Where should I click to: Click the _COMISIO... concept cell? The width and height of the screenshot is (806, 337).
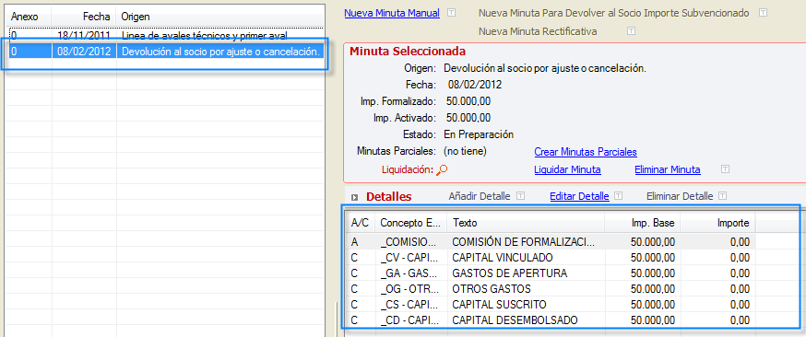[410, 242]
